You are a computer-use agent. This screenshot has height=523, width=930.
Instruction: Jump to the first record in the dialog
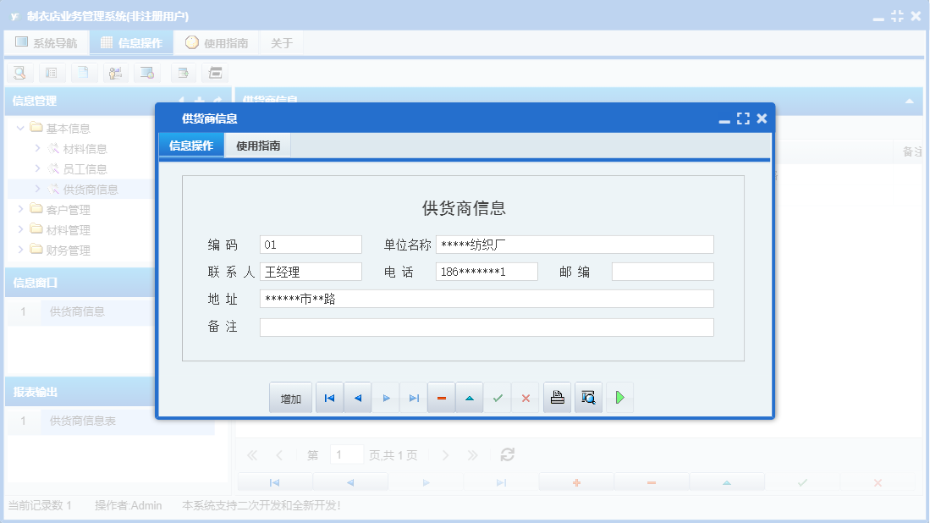(x=329, y=397)
